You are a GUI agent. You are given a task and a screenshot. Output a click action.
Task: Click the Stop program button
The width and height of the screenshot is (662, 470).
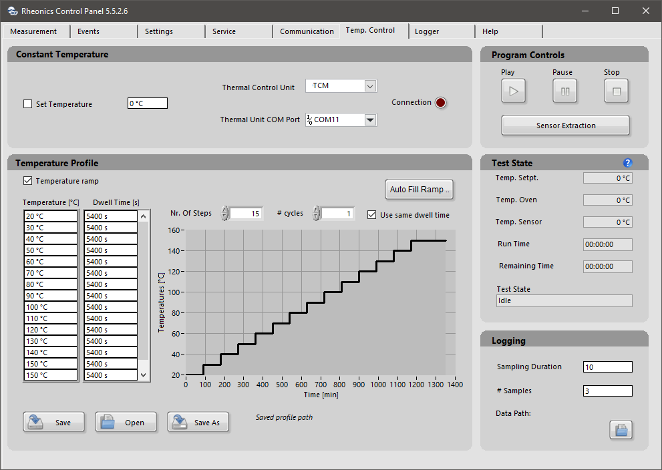pos(616,91)
